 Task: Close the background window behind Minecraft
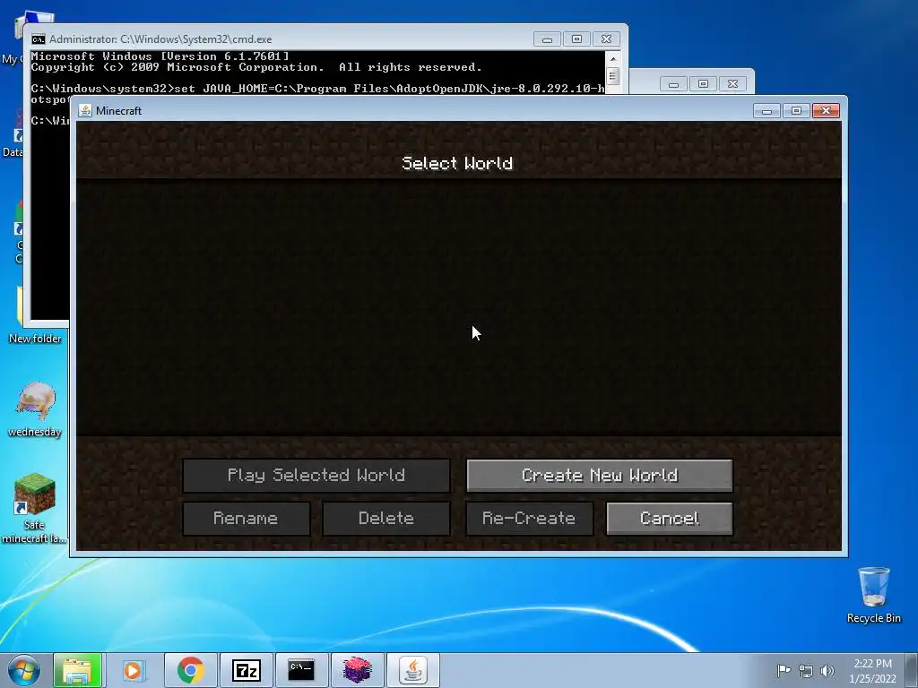pyautogui.click(x=733, y=84)
